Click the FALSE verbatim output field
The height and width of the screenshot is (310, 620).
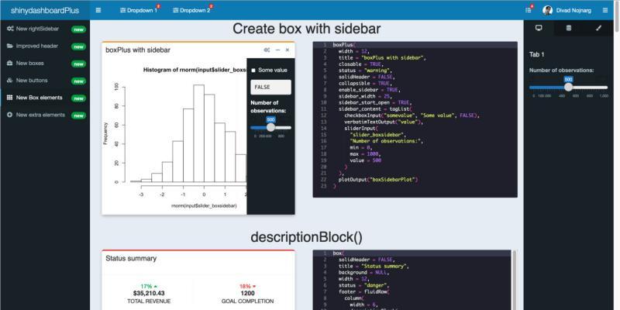269,88
